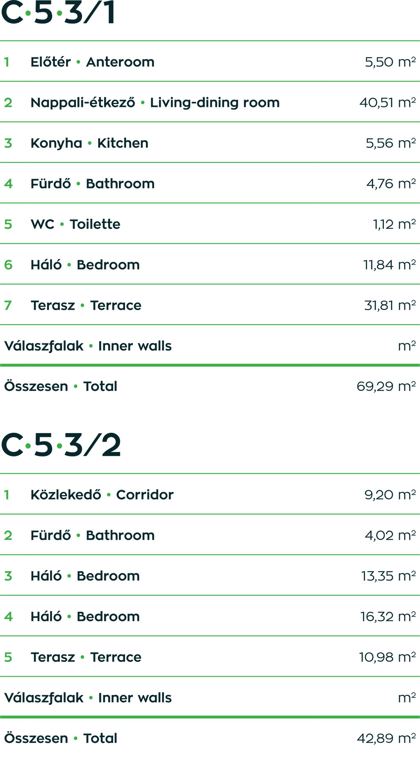
Task: Select the Konyha • Kitchen row label
Action: tap(89, 143)
